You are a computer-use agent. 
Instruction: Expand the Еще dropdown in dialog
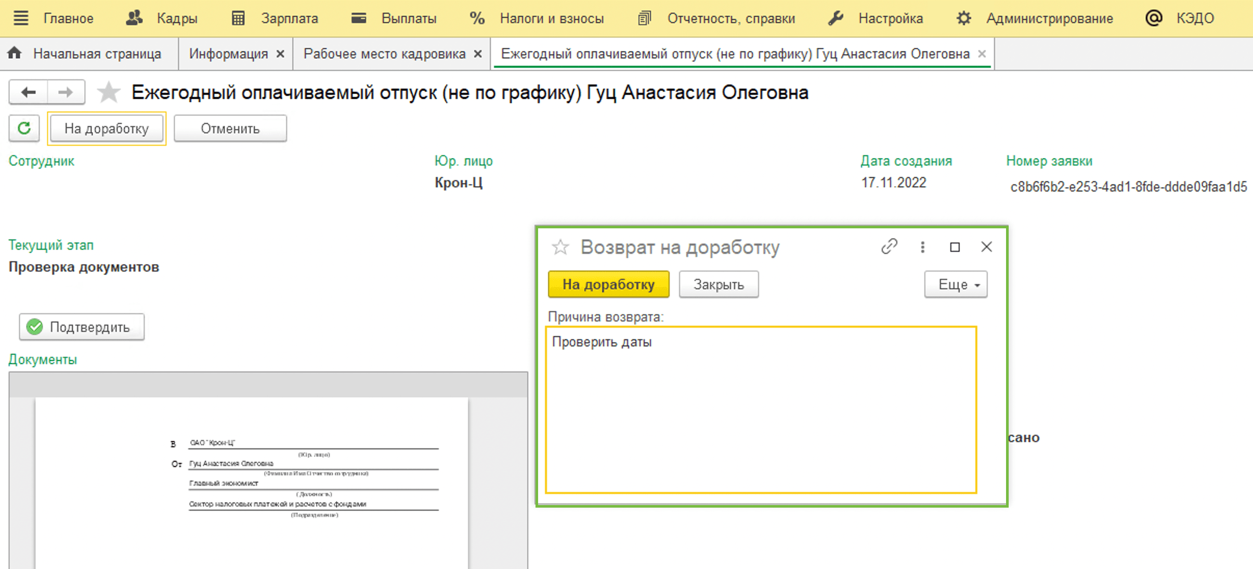click(x=956, y=284)
